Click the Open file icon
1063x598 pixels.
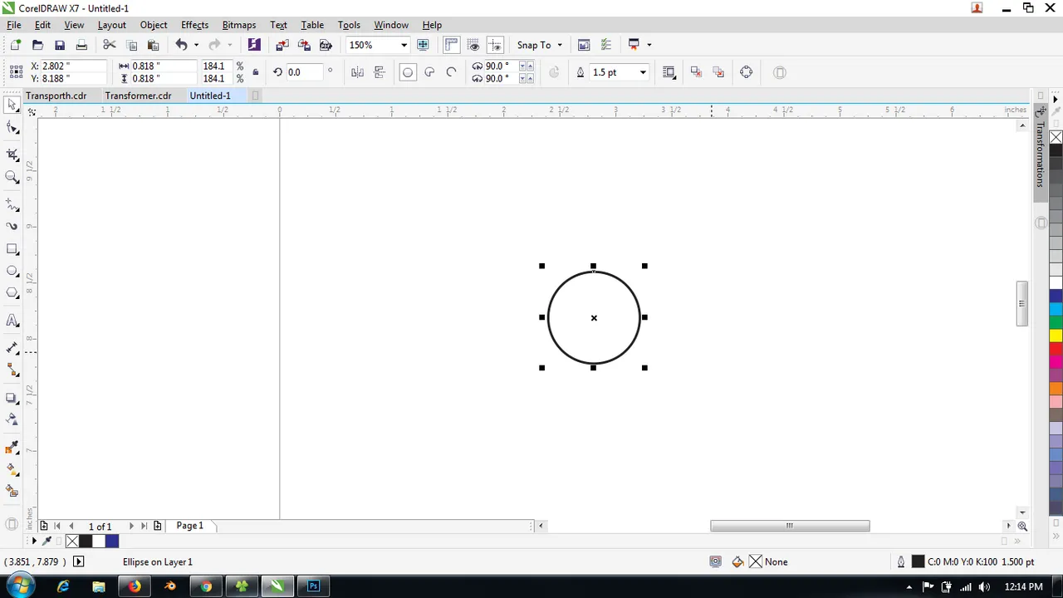(x=37, y=45)
